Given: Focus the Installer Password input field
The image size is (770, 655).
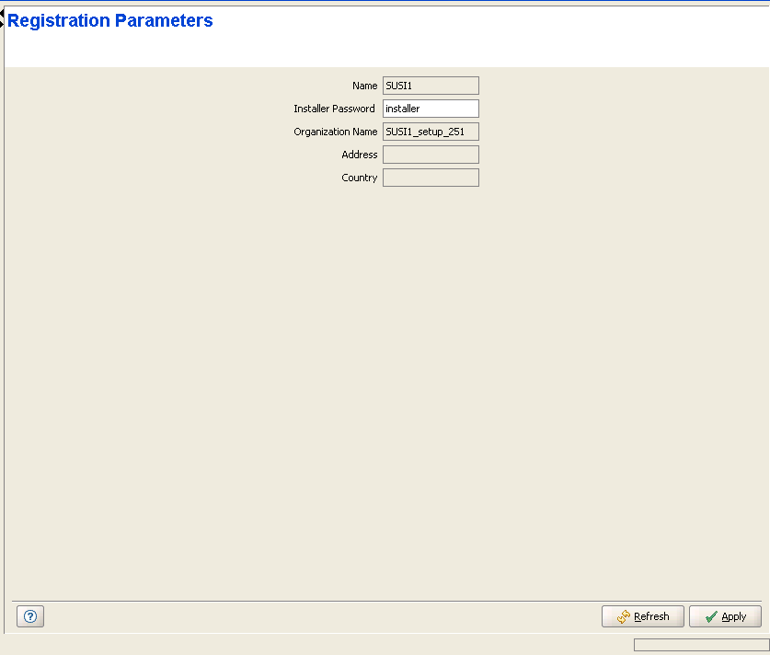Looking at the screenshot, I should click(431, 109).
